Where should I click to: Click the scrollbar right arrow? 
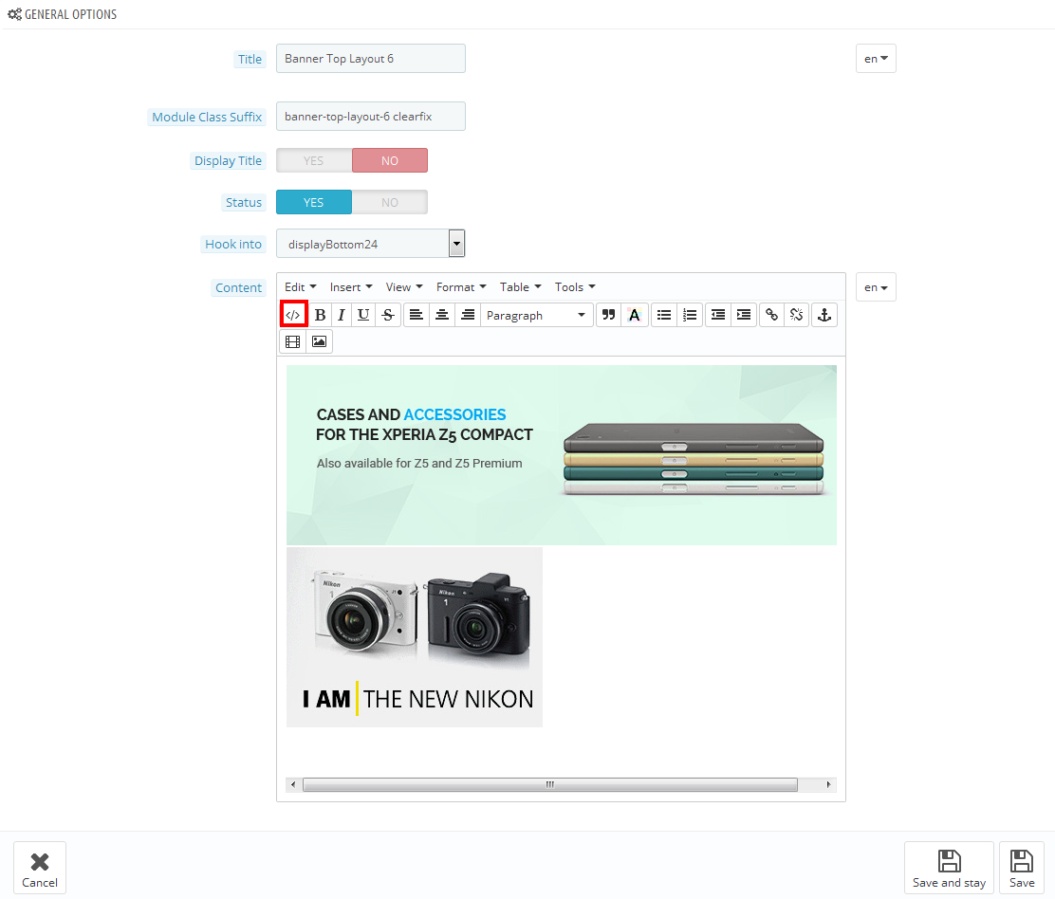(828, 784)
